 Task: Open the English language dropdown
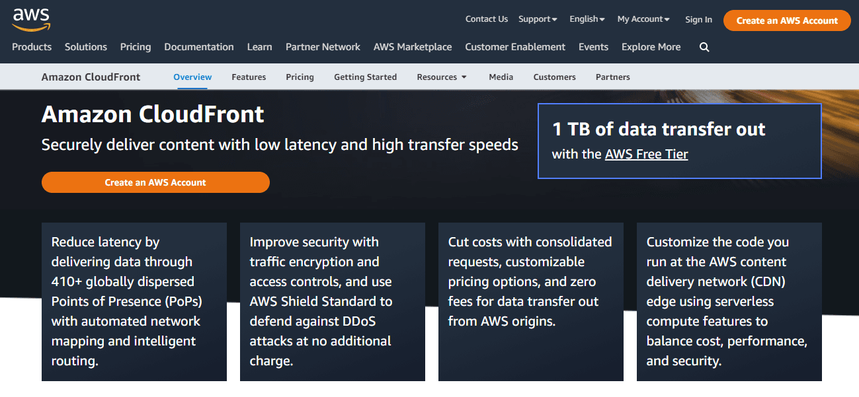tap(587, 19)
